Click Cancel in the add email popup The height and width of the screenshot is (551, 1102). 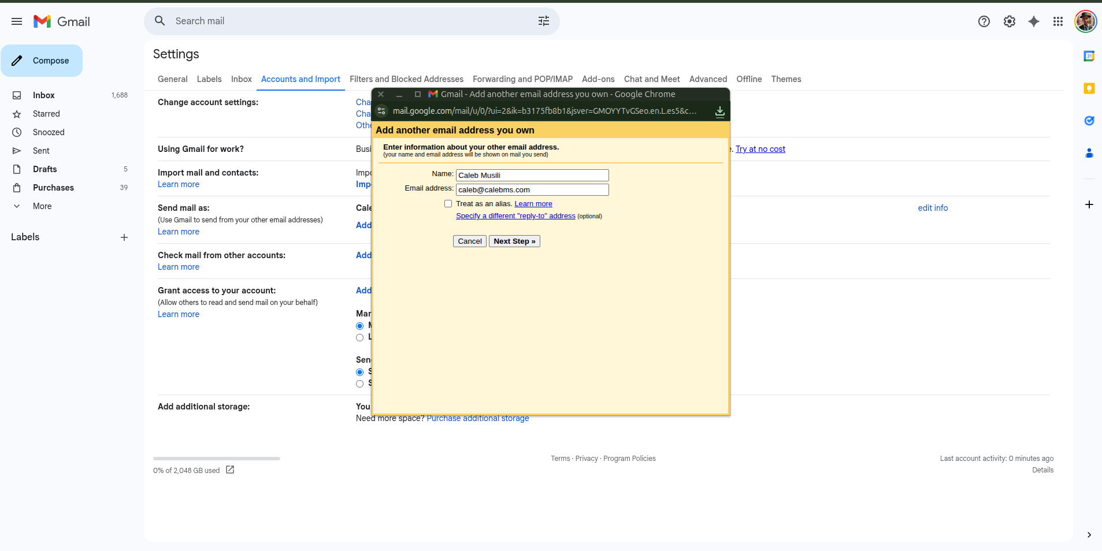(470, 241)
